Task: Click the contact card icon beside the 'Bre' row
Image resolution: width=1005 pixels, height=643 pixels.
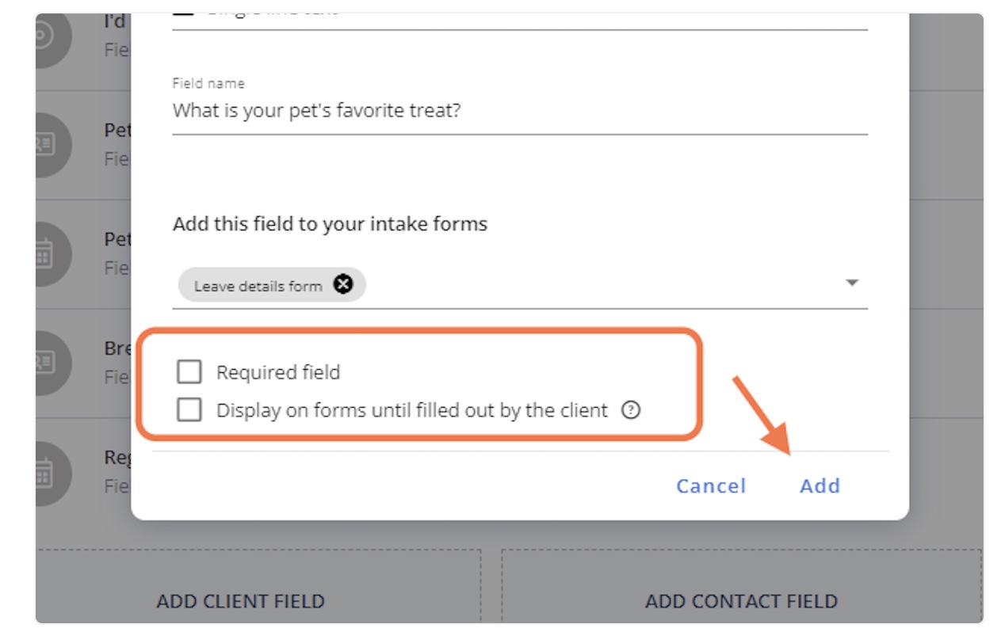Action: pos(44,363)
